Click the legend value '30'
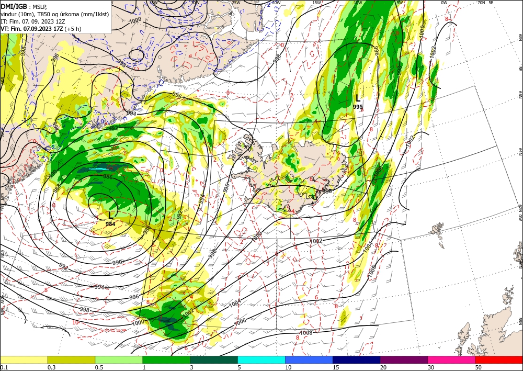The width and height of the screenshot is (523, 371). [431, 367]
